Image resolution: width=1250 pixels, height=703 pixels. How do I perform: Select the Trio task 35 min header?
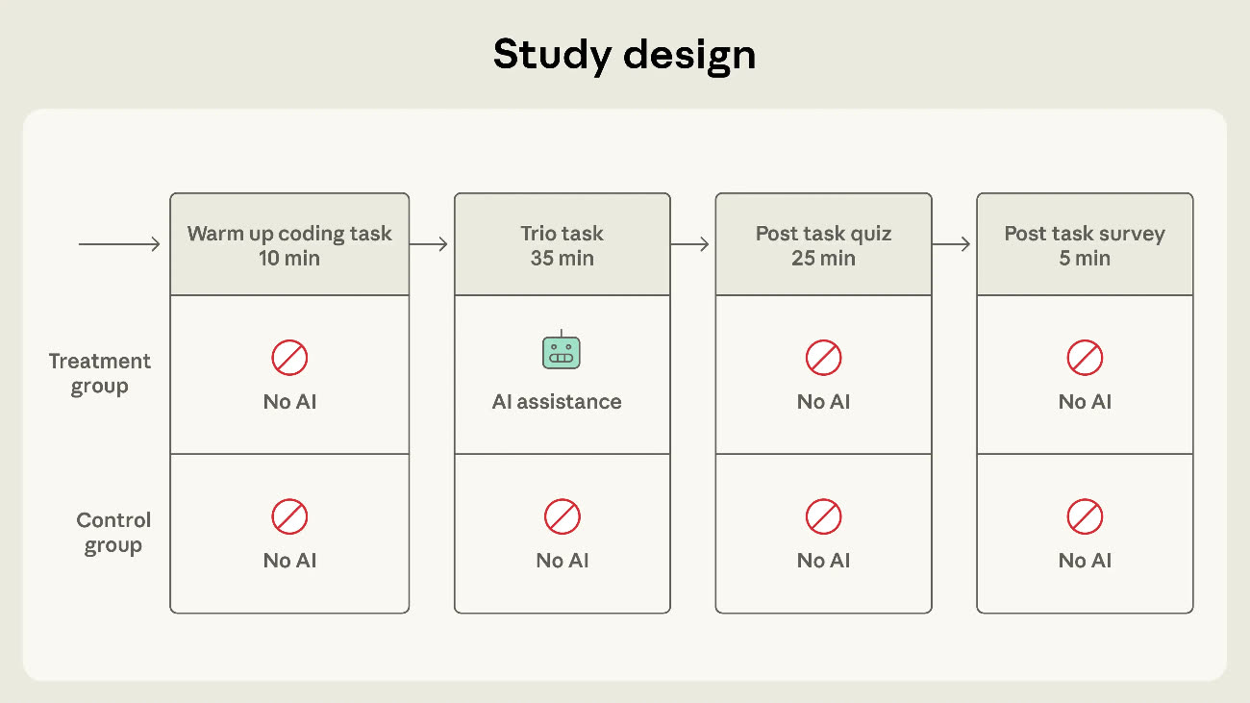(x=562, y=245)
